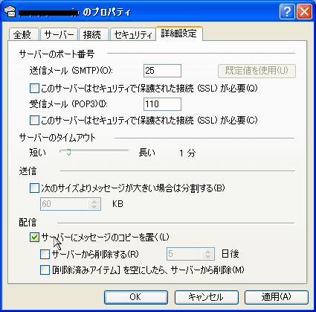Image resolution: width=316 pixels, height=312 pixels.
Task: Check remove from server after days option
Action: coord(45,254)
